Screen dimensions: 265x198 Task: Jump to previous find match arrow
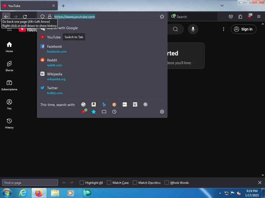64,183
